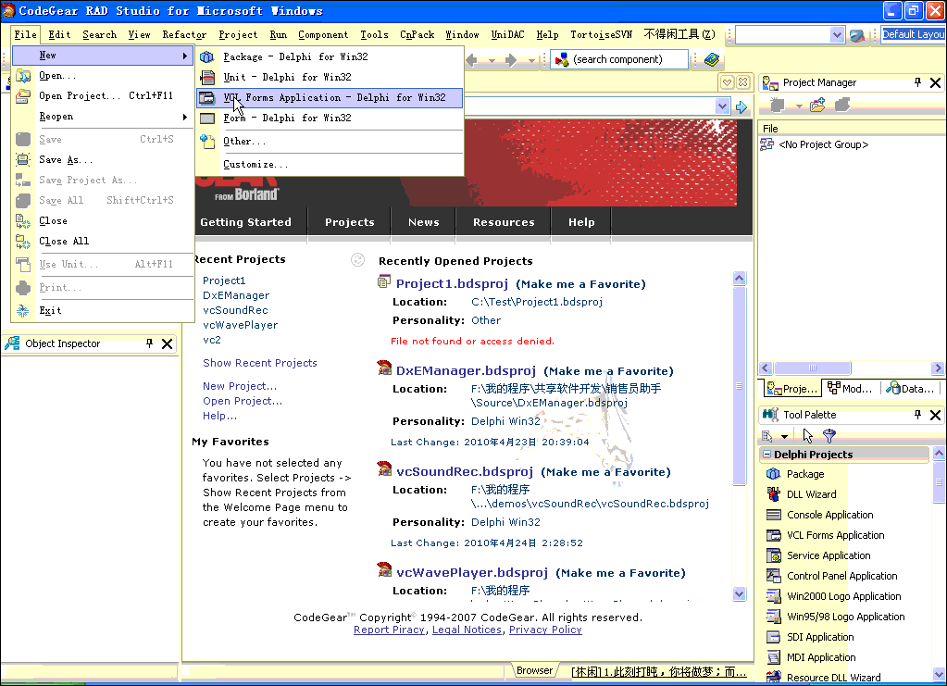Open recent project vcSoundRec link

coord(235,310)
